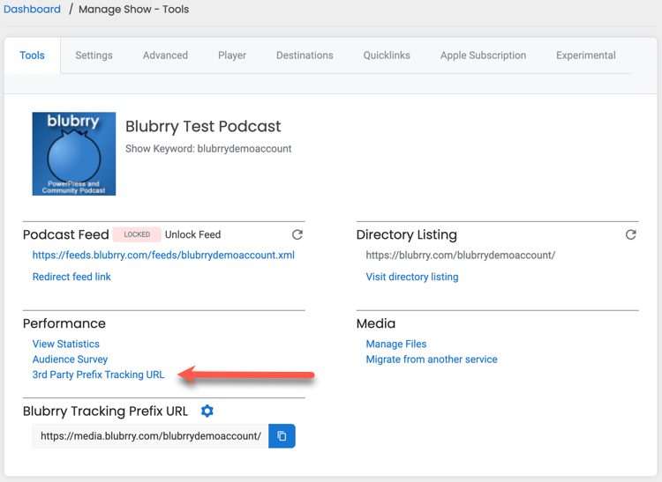Click the Show Keyword: blubrrydemoaccount text
Viewport: 662px width, 482px height.
click(208, 149)
